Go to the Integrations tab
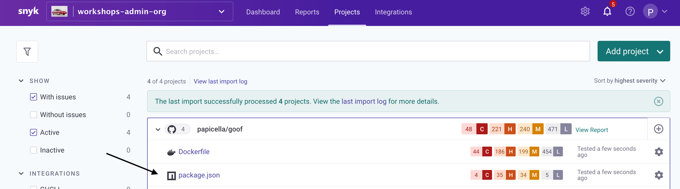The image size is (680, 189). click(393, 12)
